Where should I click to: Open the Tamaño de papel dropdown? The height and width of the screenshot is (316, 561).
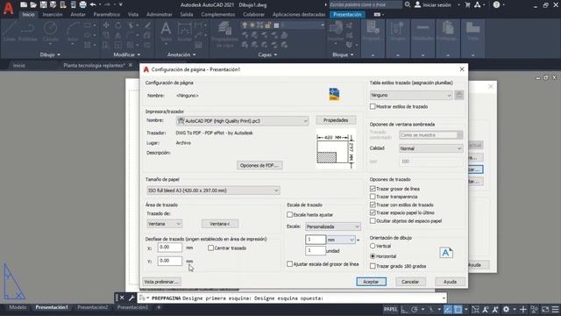click(x=213, y=190)
